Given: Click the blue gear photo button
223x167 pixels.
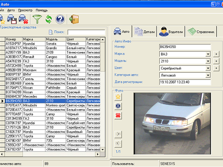Looking at the screenshot, I should point(118,106).
